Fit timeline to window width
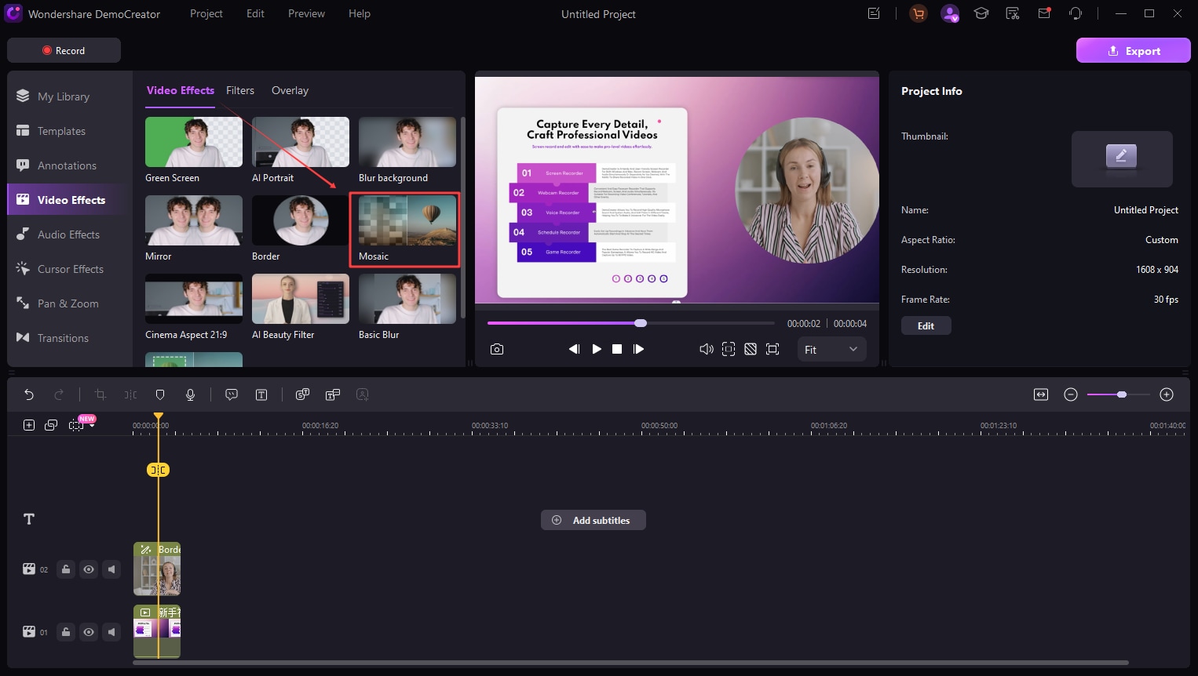 pyautogui.click(x=1041, y=394)
